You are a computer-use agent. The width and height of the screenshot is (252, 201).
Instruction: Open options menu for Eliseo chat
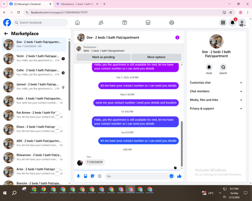point(57,129)
